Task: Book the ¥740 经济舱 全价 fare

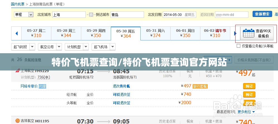Action: 249,94
